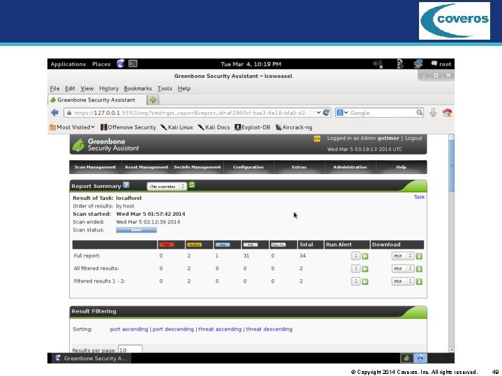Follow the Task link
The image size is (502, 376).
(x=419, y=197)
